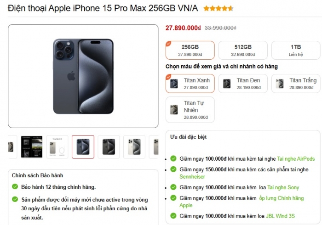Viewport: 322px width, 225px height.
Task: Select the Titan Trắng color option
Action: [296, 84]
